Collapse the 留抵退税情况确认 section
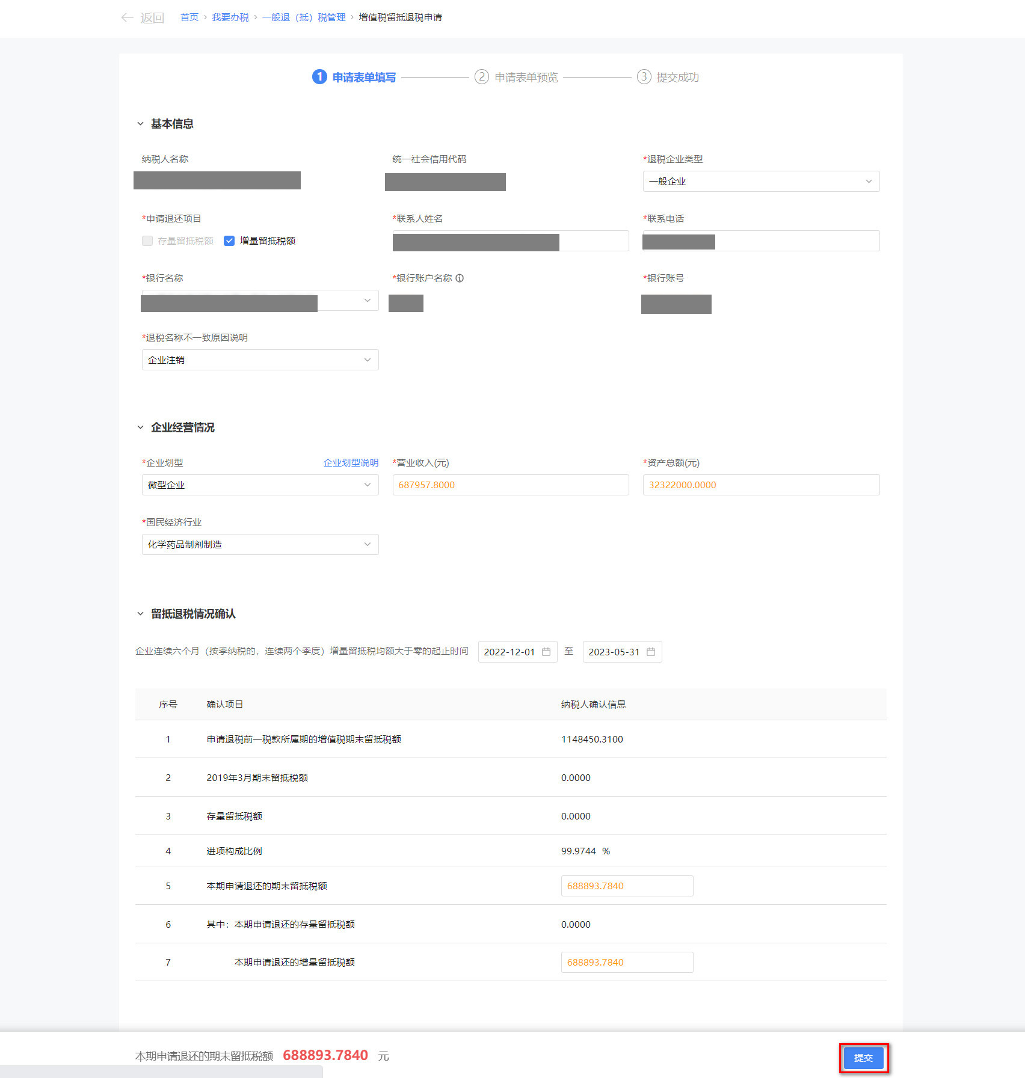Screen dimensions: 1025x1078 140,614
